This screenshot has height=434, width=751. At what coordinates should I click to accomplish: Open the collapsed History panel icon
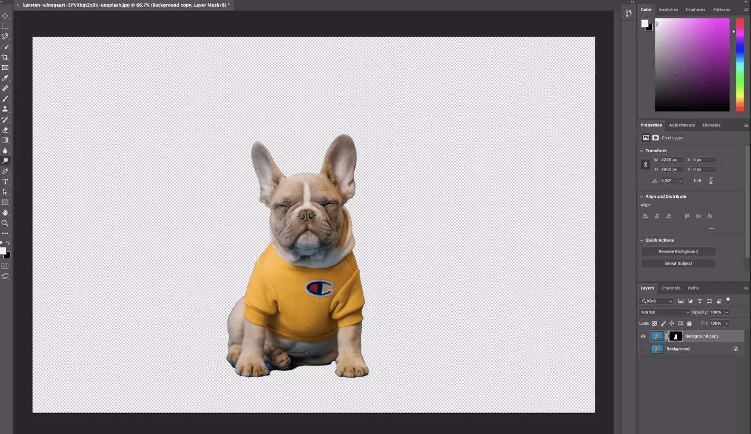point(629,14)
